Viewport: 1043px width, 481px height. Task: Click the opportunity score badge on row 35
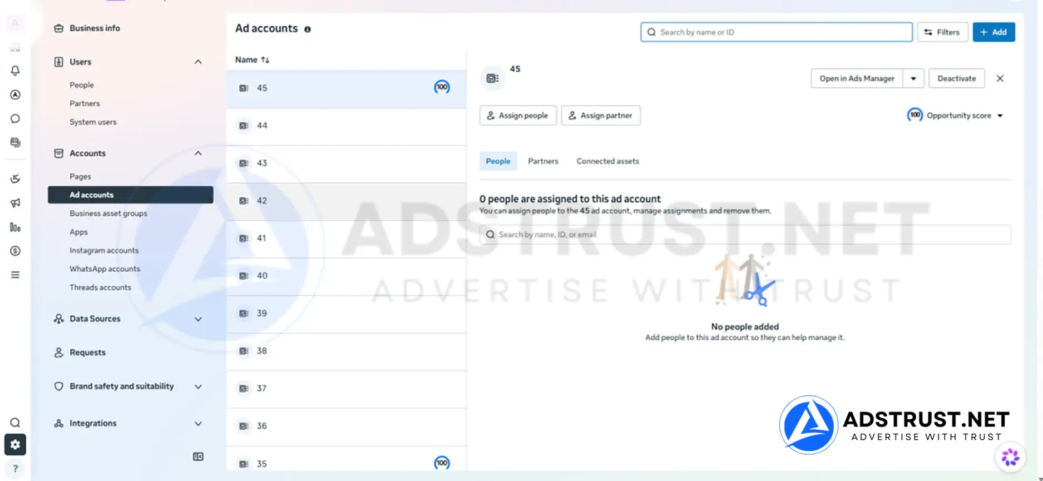(x=442, y=463)
